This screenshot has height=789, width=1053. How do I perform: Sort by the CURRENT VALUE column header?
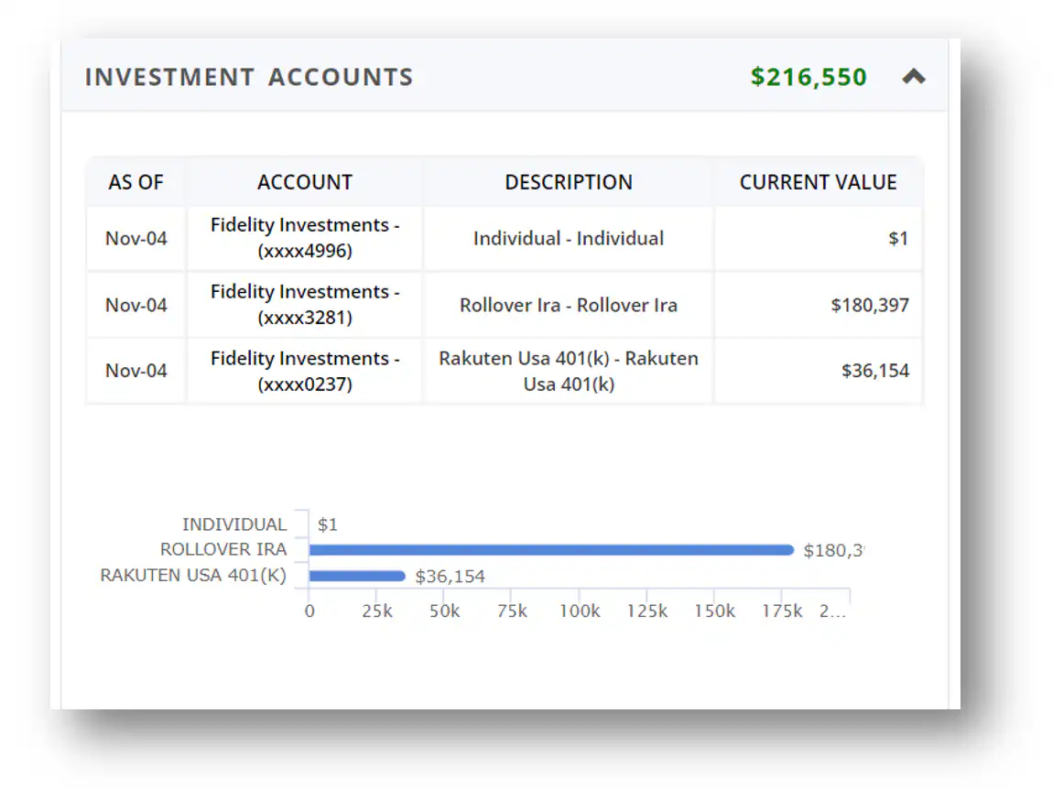(818, 182)
